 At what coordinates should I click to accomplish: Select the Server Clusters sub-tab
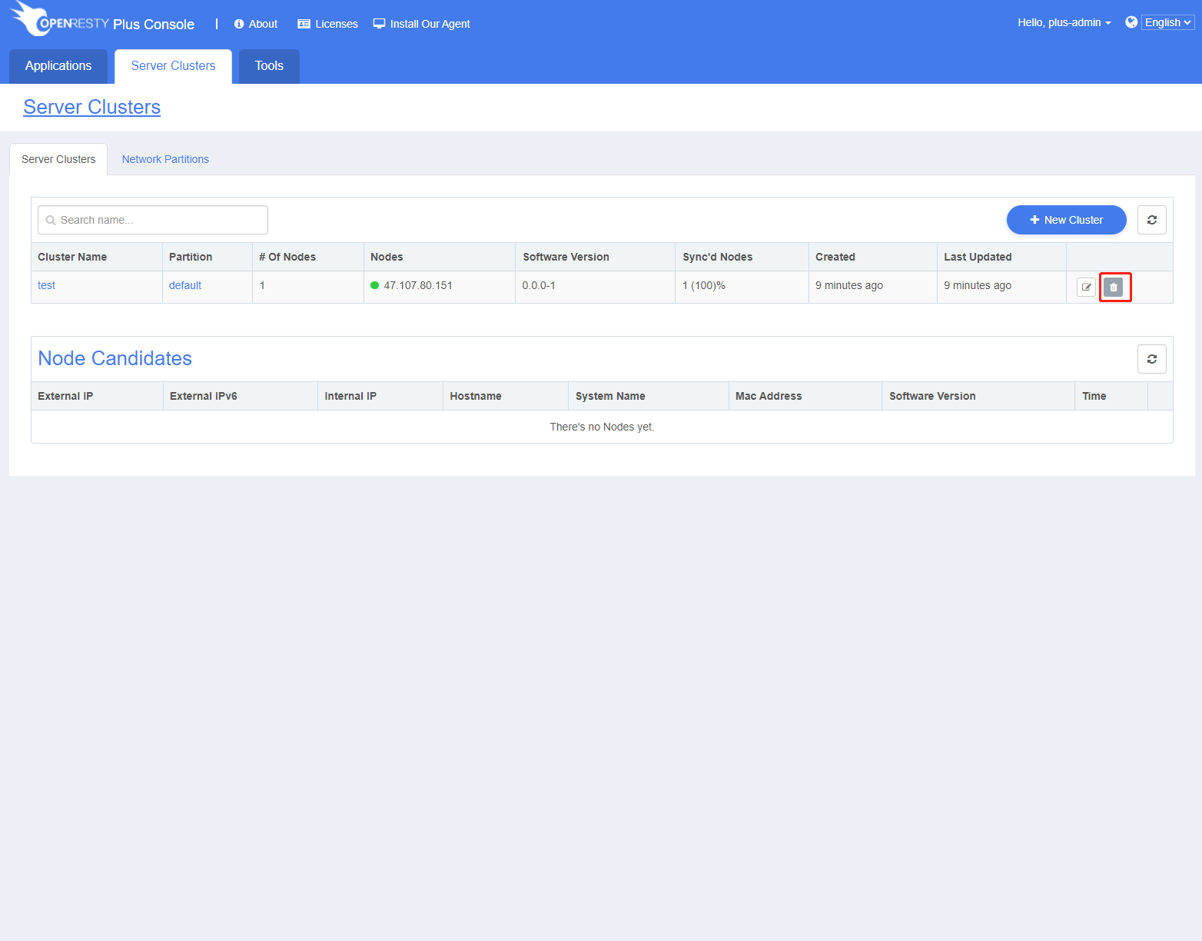tap(58, 159)
